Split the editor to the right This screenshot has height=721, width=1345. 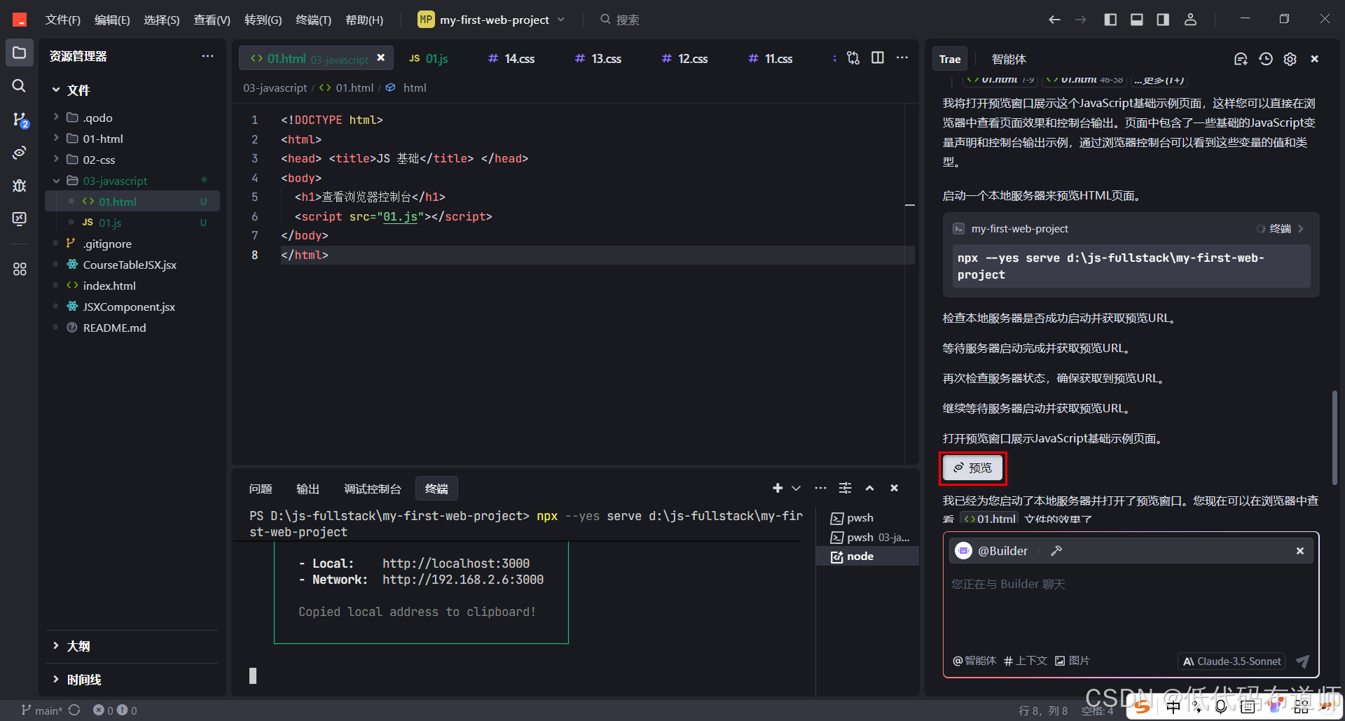[x=878, y=58]
